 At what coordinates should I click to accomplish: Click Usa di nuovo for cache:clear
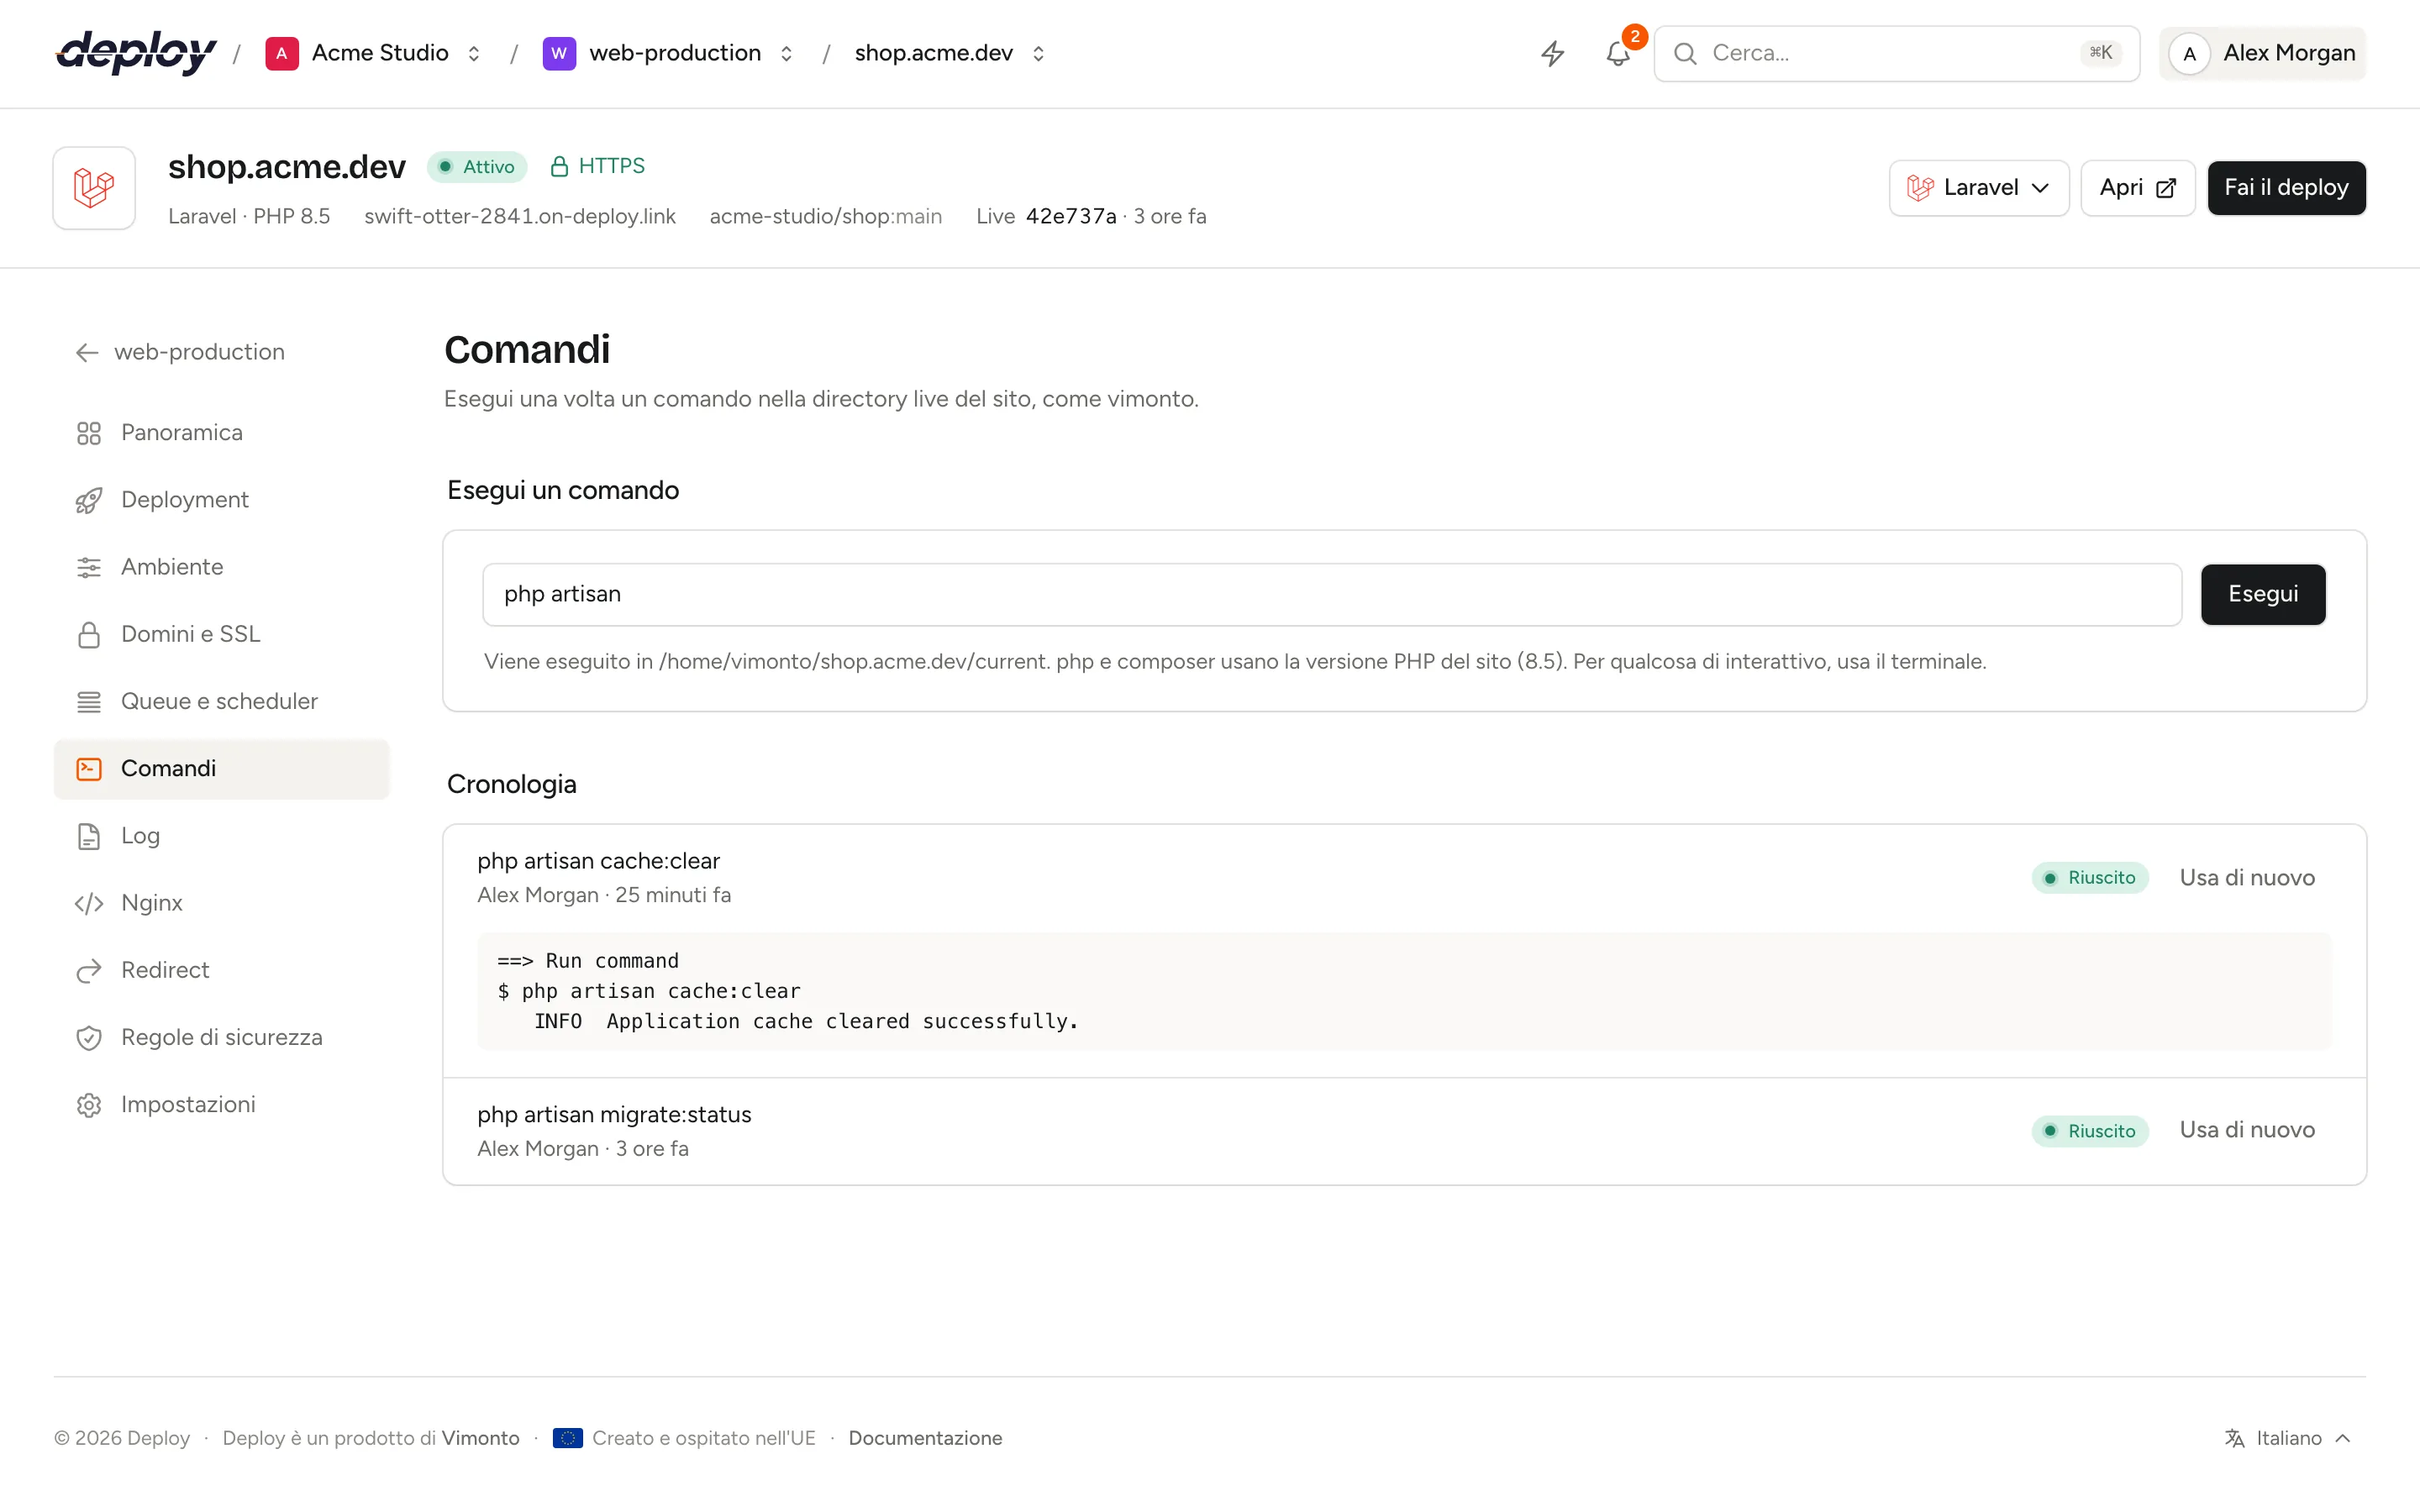(2247, 877)
